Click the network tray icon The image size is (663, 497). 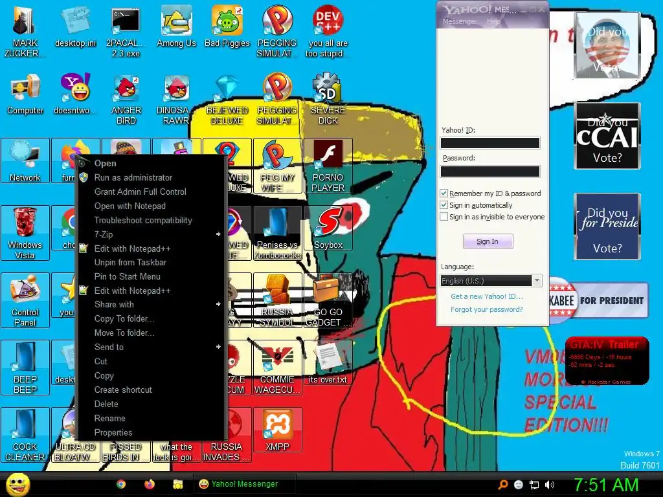coord(534,485)
